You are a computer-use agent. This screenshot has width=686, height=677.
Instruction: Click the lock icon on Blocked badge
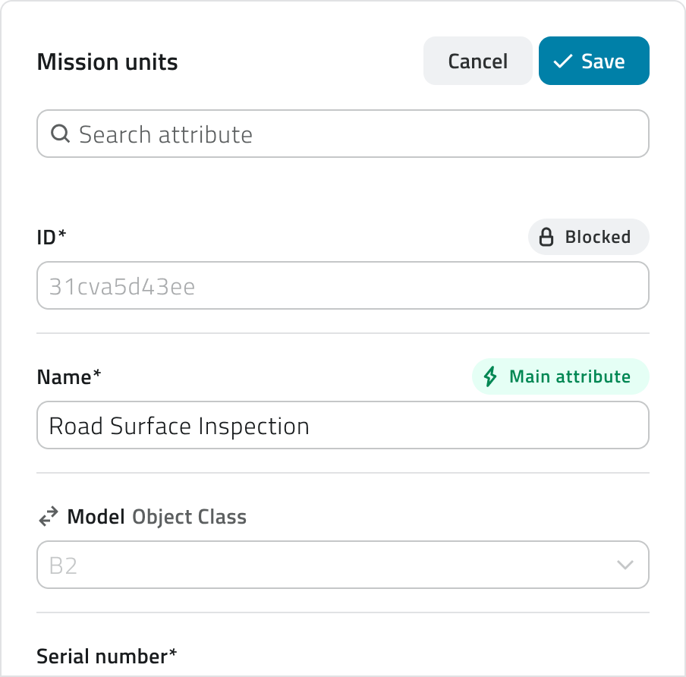pos(546,237)
